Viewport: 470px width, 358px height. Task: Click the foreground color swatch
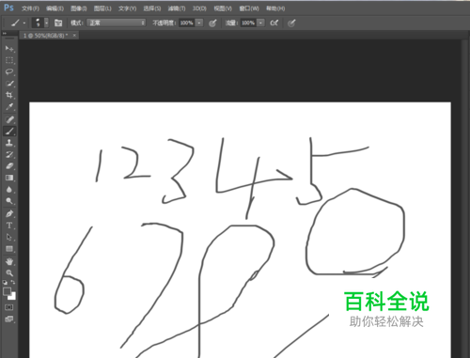coord(7,291)
